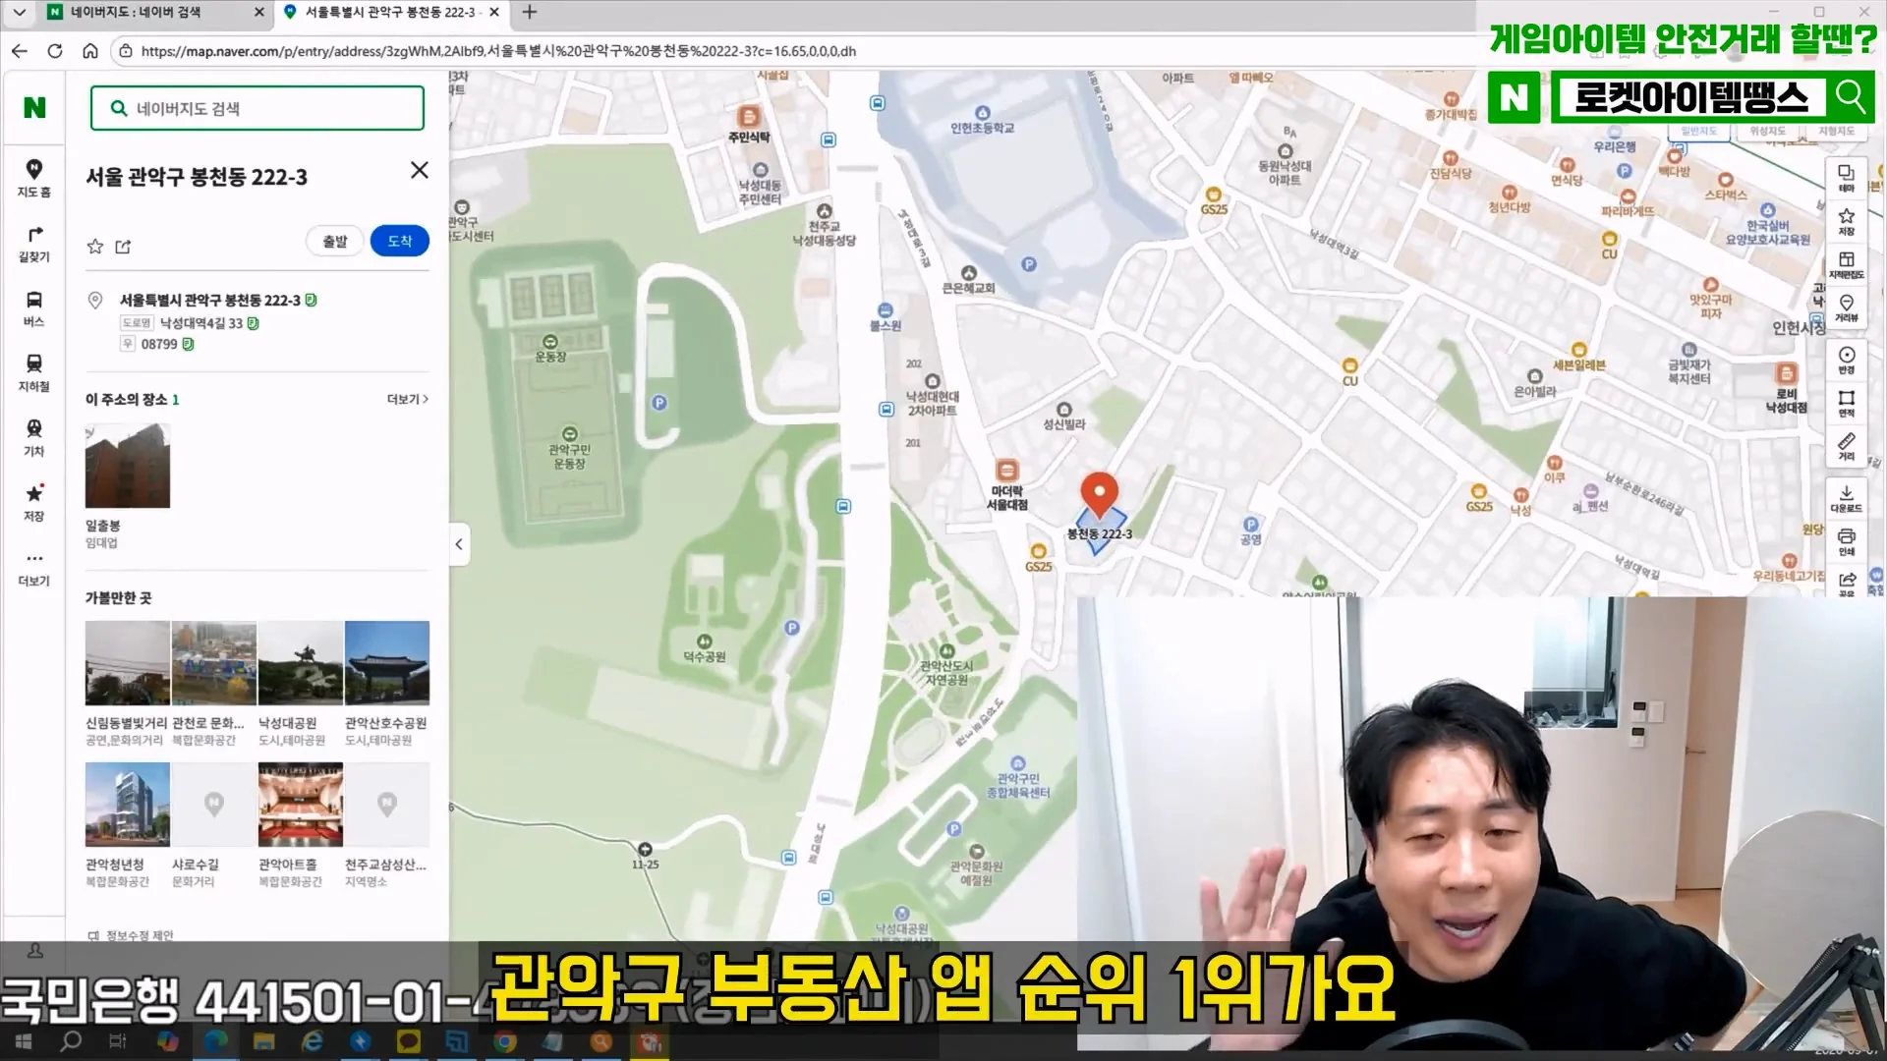Select the 지하철 subway sidebar icon
Viewport: 1887px width, 1061px height.
33,373
